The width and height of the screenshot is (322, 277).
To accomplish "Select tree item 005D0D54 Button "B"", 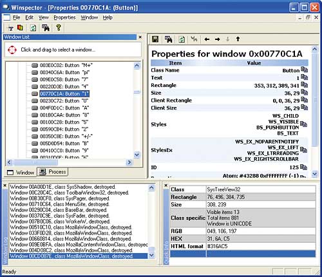I will [x=64, y=143].
